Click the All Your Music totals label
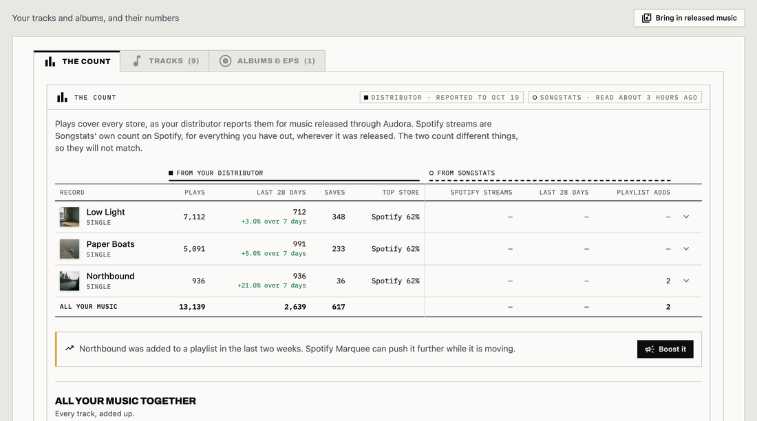The image size is (757, 421). point(88,307)
